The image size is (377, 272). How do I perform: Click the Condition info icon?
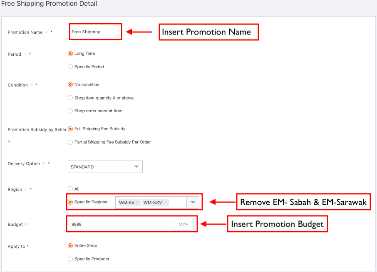click(32, 85)
